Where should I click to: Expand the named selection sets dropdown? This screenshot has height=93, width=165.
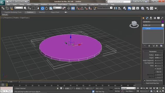click(x=111, y=8)
